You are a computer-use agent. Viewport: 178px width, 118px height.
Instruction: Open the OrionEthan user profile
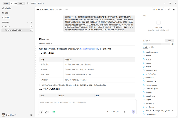pos(10,115)
